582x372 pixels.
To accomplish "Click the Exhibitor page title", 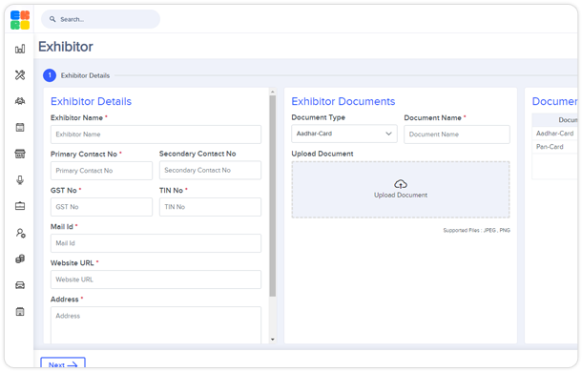I will point(66,47).
